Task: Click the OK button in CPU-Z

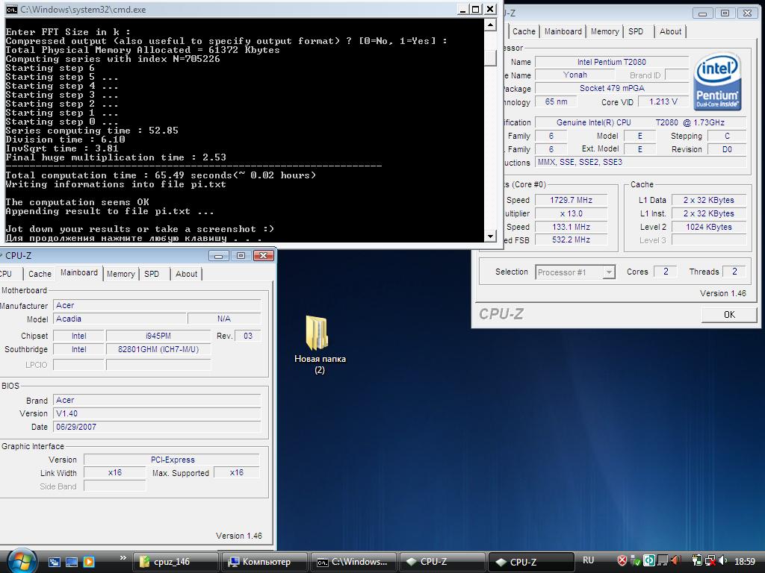Action: (x=729, y=315)
